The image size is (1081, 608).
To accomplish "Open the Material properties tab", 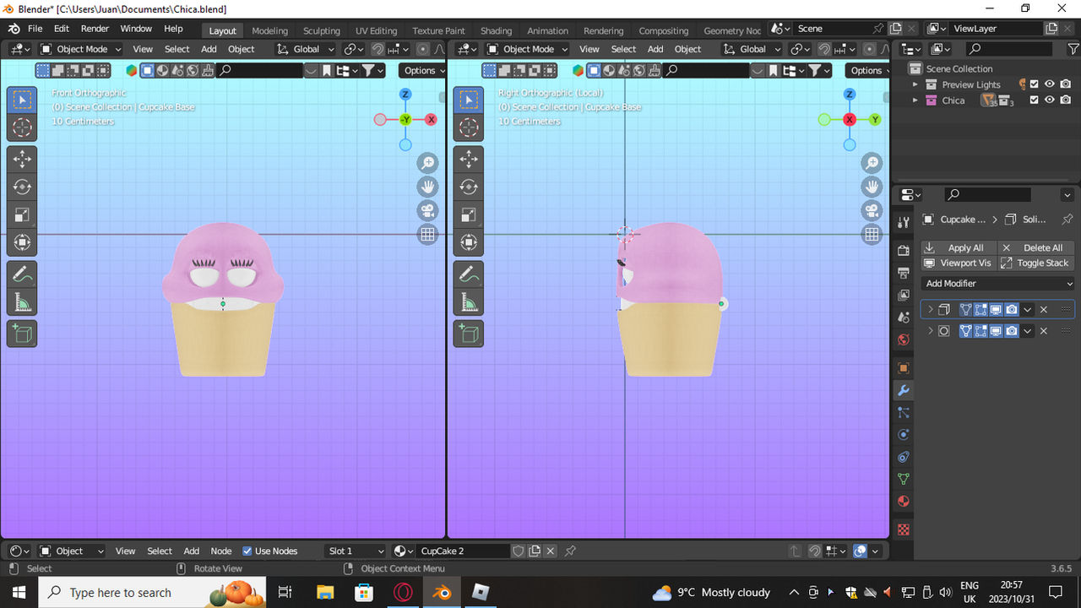I will (904, 501).
